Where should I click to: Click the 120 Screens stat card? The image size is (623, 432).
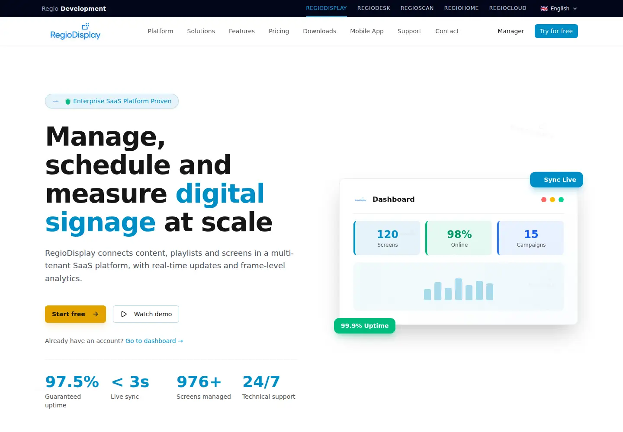387,238
